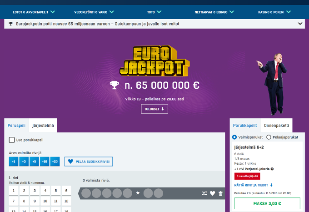Click the Pelaa suosikkirivisi button
Image resolution: width=309 pixels, height=212 pixels.
tap(89, 162)
